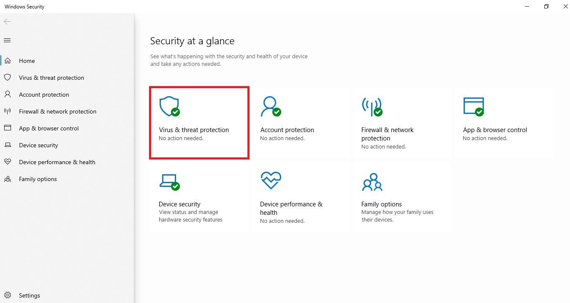Open the highlighted Virus & threat protection tile

(x=199, y=122)
